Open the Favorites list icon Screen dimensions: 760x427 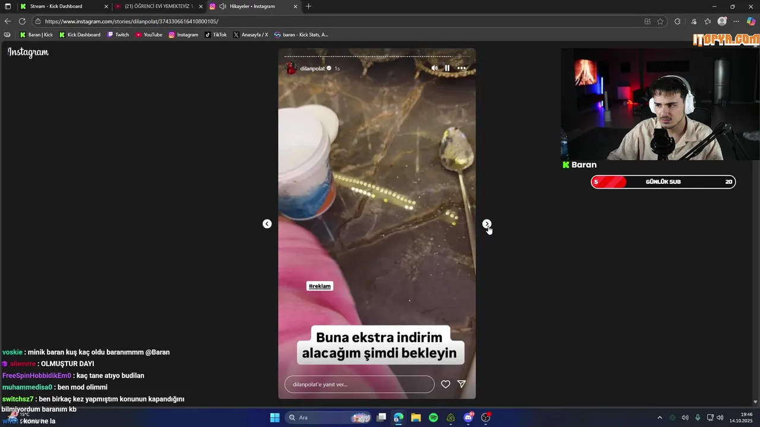coord(708,21)
